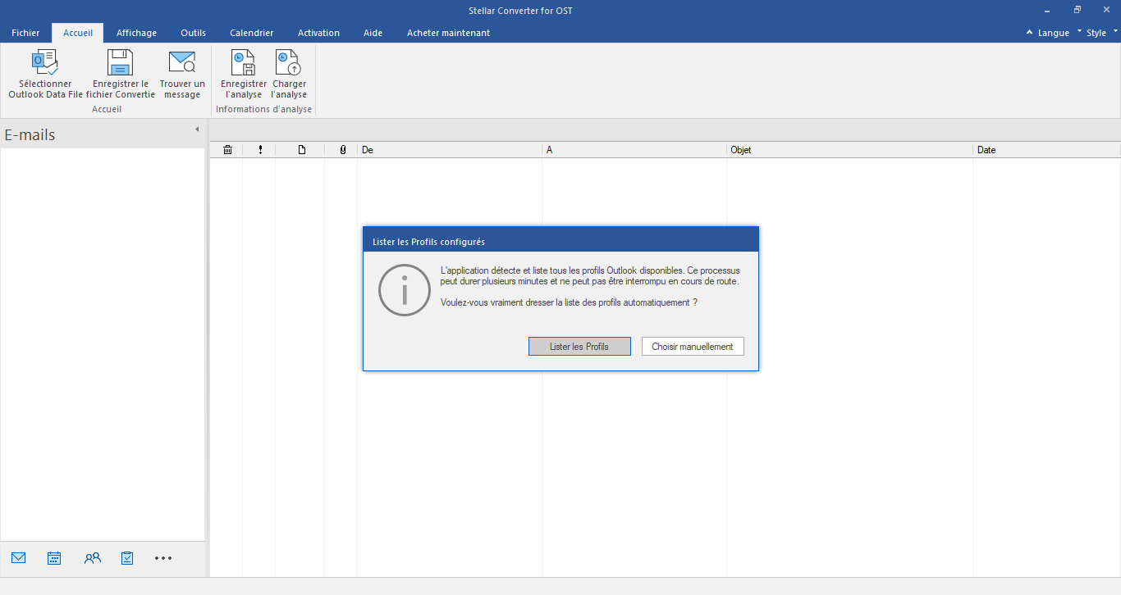
Task: Open Trouver un message search tool
Action: pos(182,63)
